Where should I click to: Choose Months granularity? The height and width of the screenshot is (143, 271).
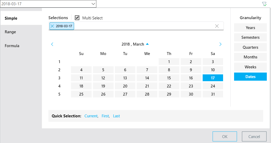coord(250,57)
